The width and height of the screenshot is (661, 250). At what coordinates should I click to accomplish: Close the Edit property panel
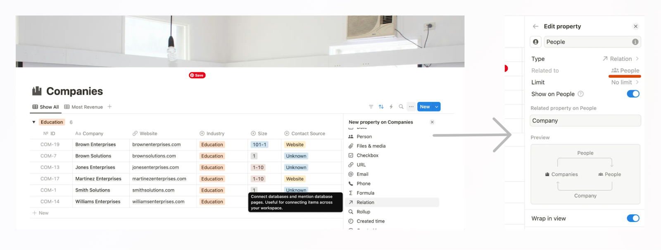636,26
